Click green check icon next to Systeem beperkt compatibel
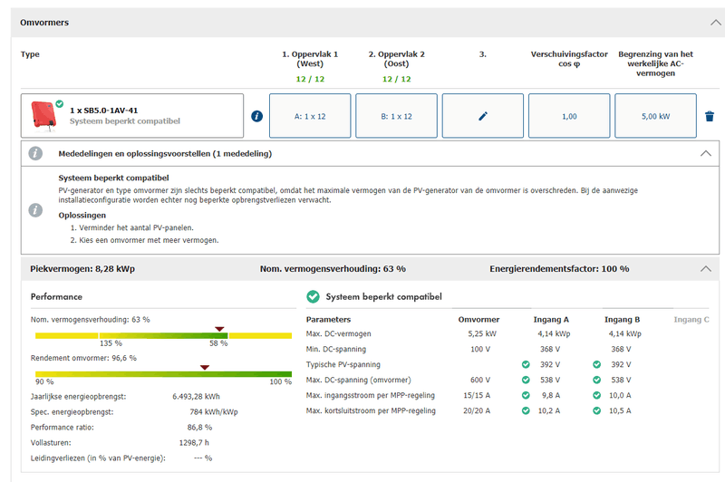This screenshot has width=725, height=482. coord(313,297)
